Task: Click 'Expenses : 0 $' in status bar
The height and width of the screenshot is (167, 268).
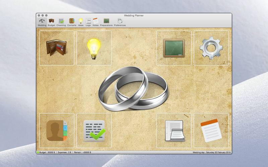Action: (64, 152)
